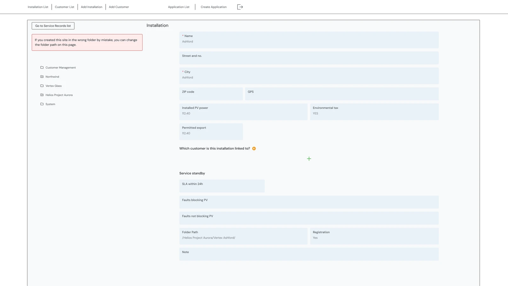Open the Customer List menu item
This screenshot has height=286, width=508.
pyautogui.click(x=64, y=7)
